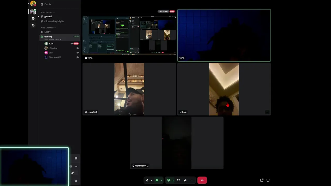This screenshot has height=186, width=331.
Task: Open 7008's screen share stream tile
Action: coord(129,35)
